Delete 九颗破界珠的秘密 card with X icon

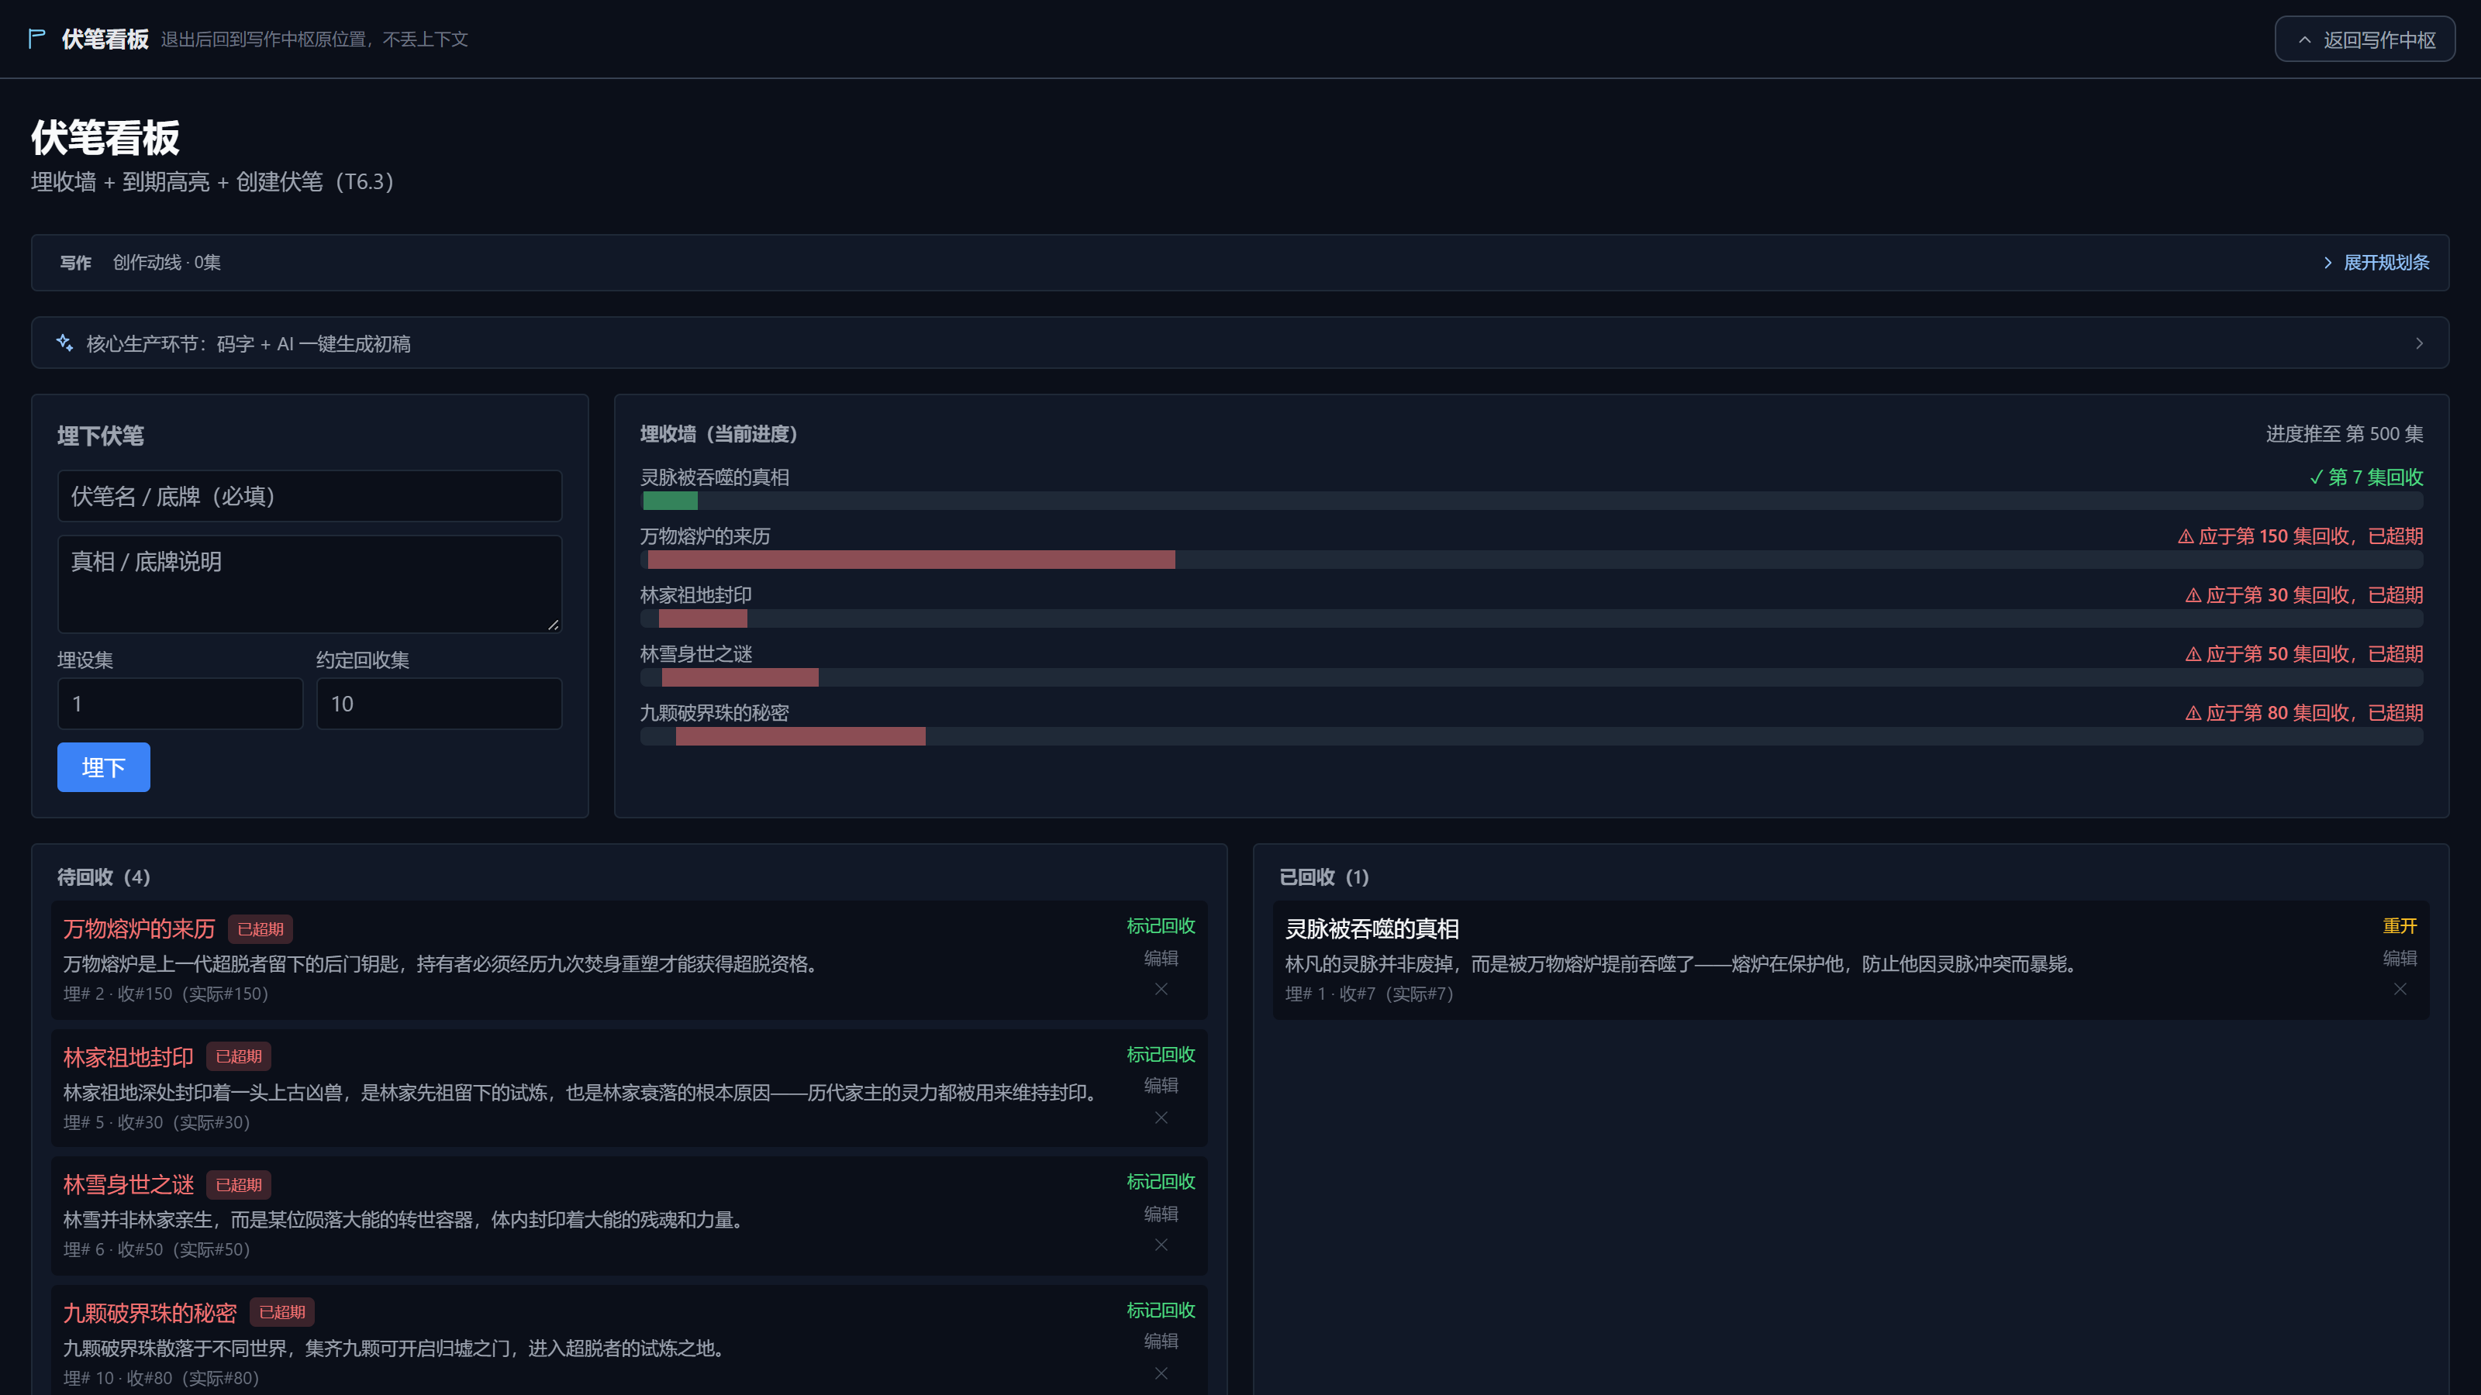(x=1161, y=1374)
